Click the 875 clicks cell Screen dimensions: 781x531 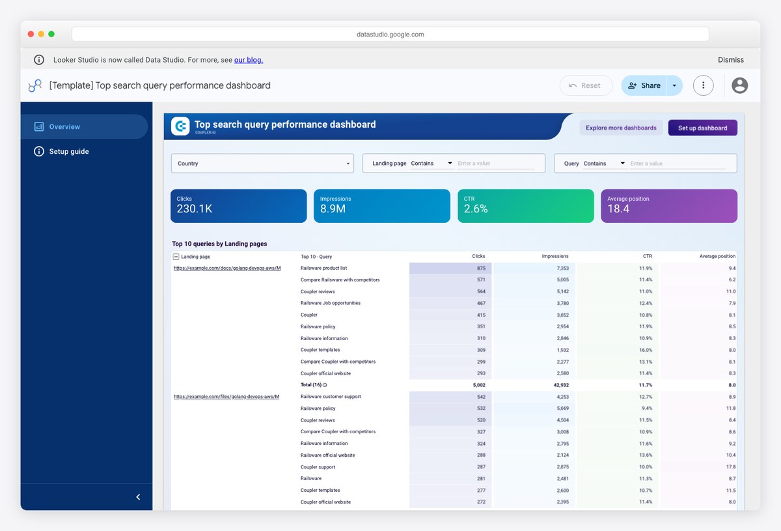tap(450, 268)
